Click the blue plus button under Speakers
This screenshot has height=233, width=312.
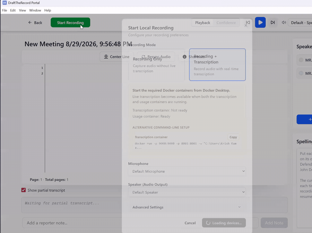point(304,119)
